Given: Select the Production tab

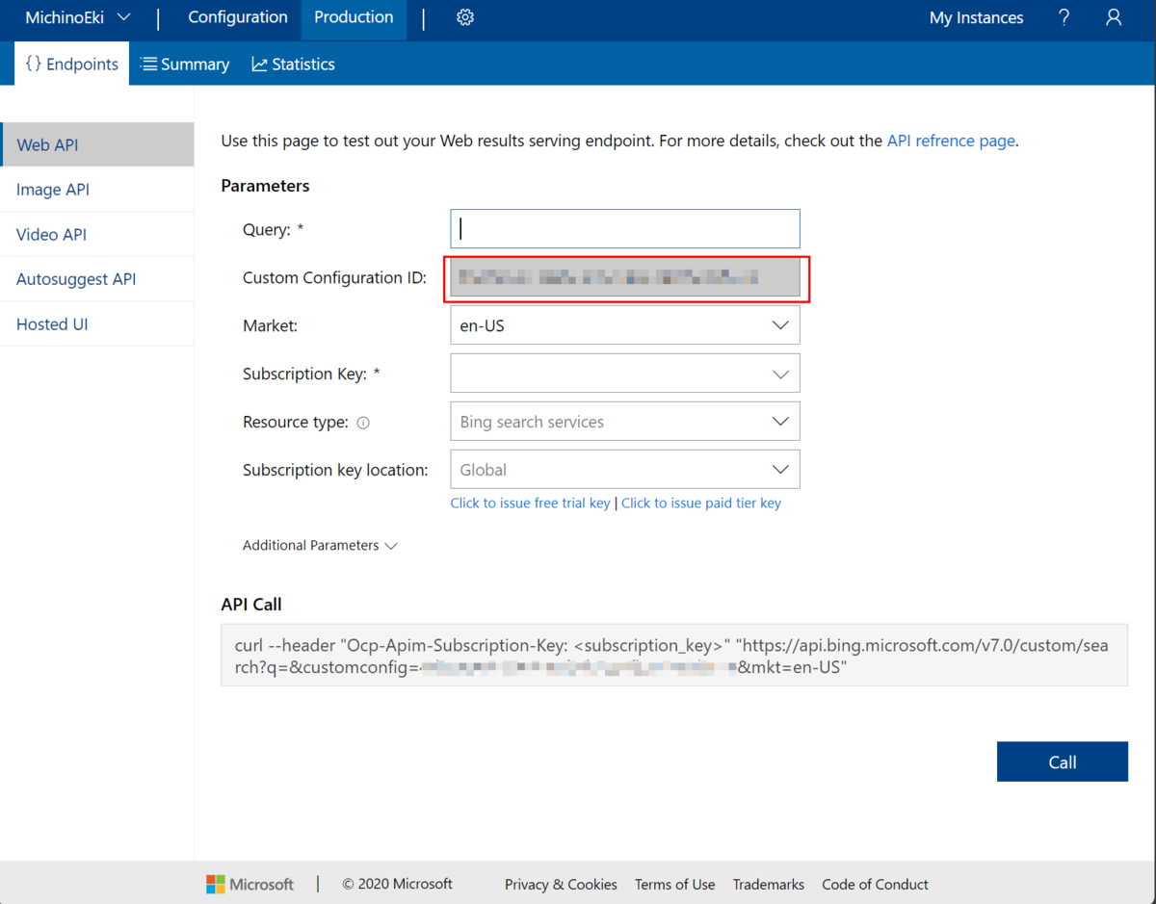Looking at the screenshot, I should tap(354, 17).
